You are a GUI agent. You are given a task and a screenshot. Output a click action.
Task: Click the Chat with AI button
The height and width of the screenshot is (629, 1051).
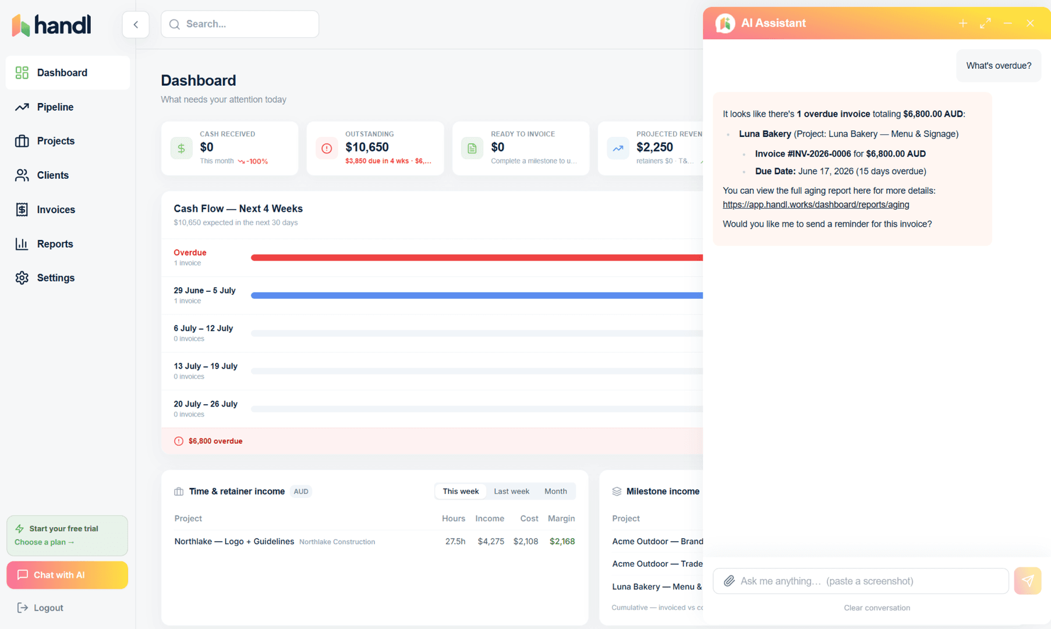(x=67, y=575)
